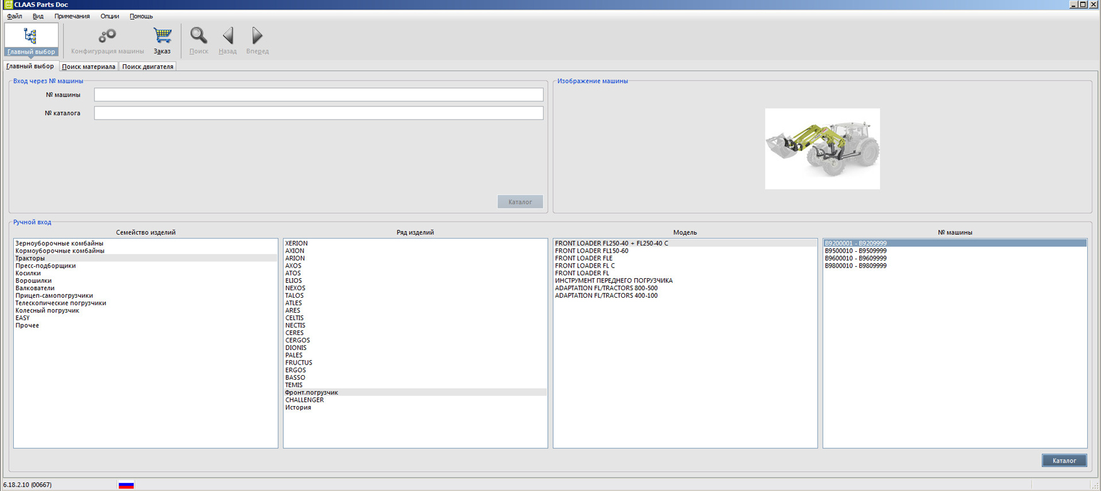Pick machine range B9500010 - B9509999
This screenshot has height=491, width=1101.
pyautogui.click(x=855, y=251)
